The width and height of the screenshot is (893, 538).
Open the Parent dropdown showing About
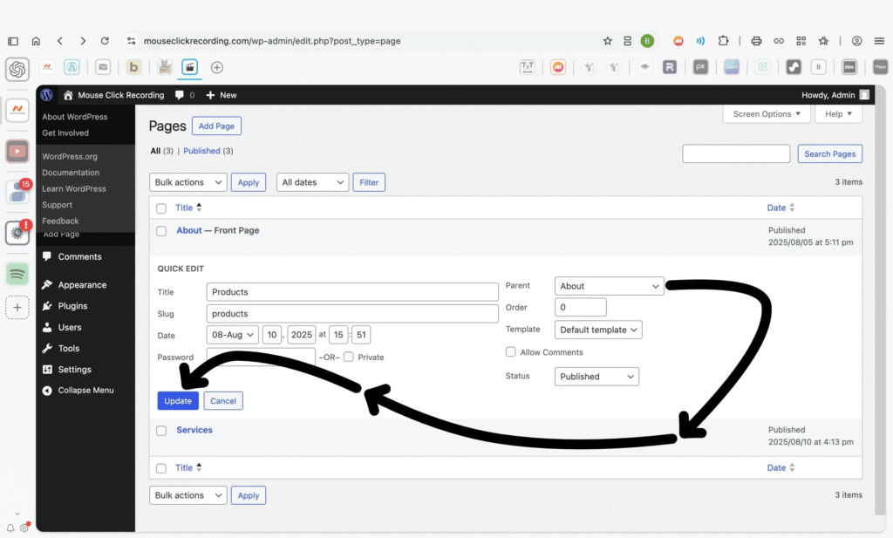pyautogui.click(x=609, y=286)
